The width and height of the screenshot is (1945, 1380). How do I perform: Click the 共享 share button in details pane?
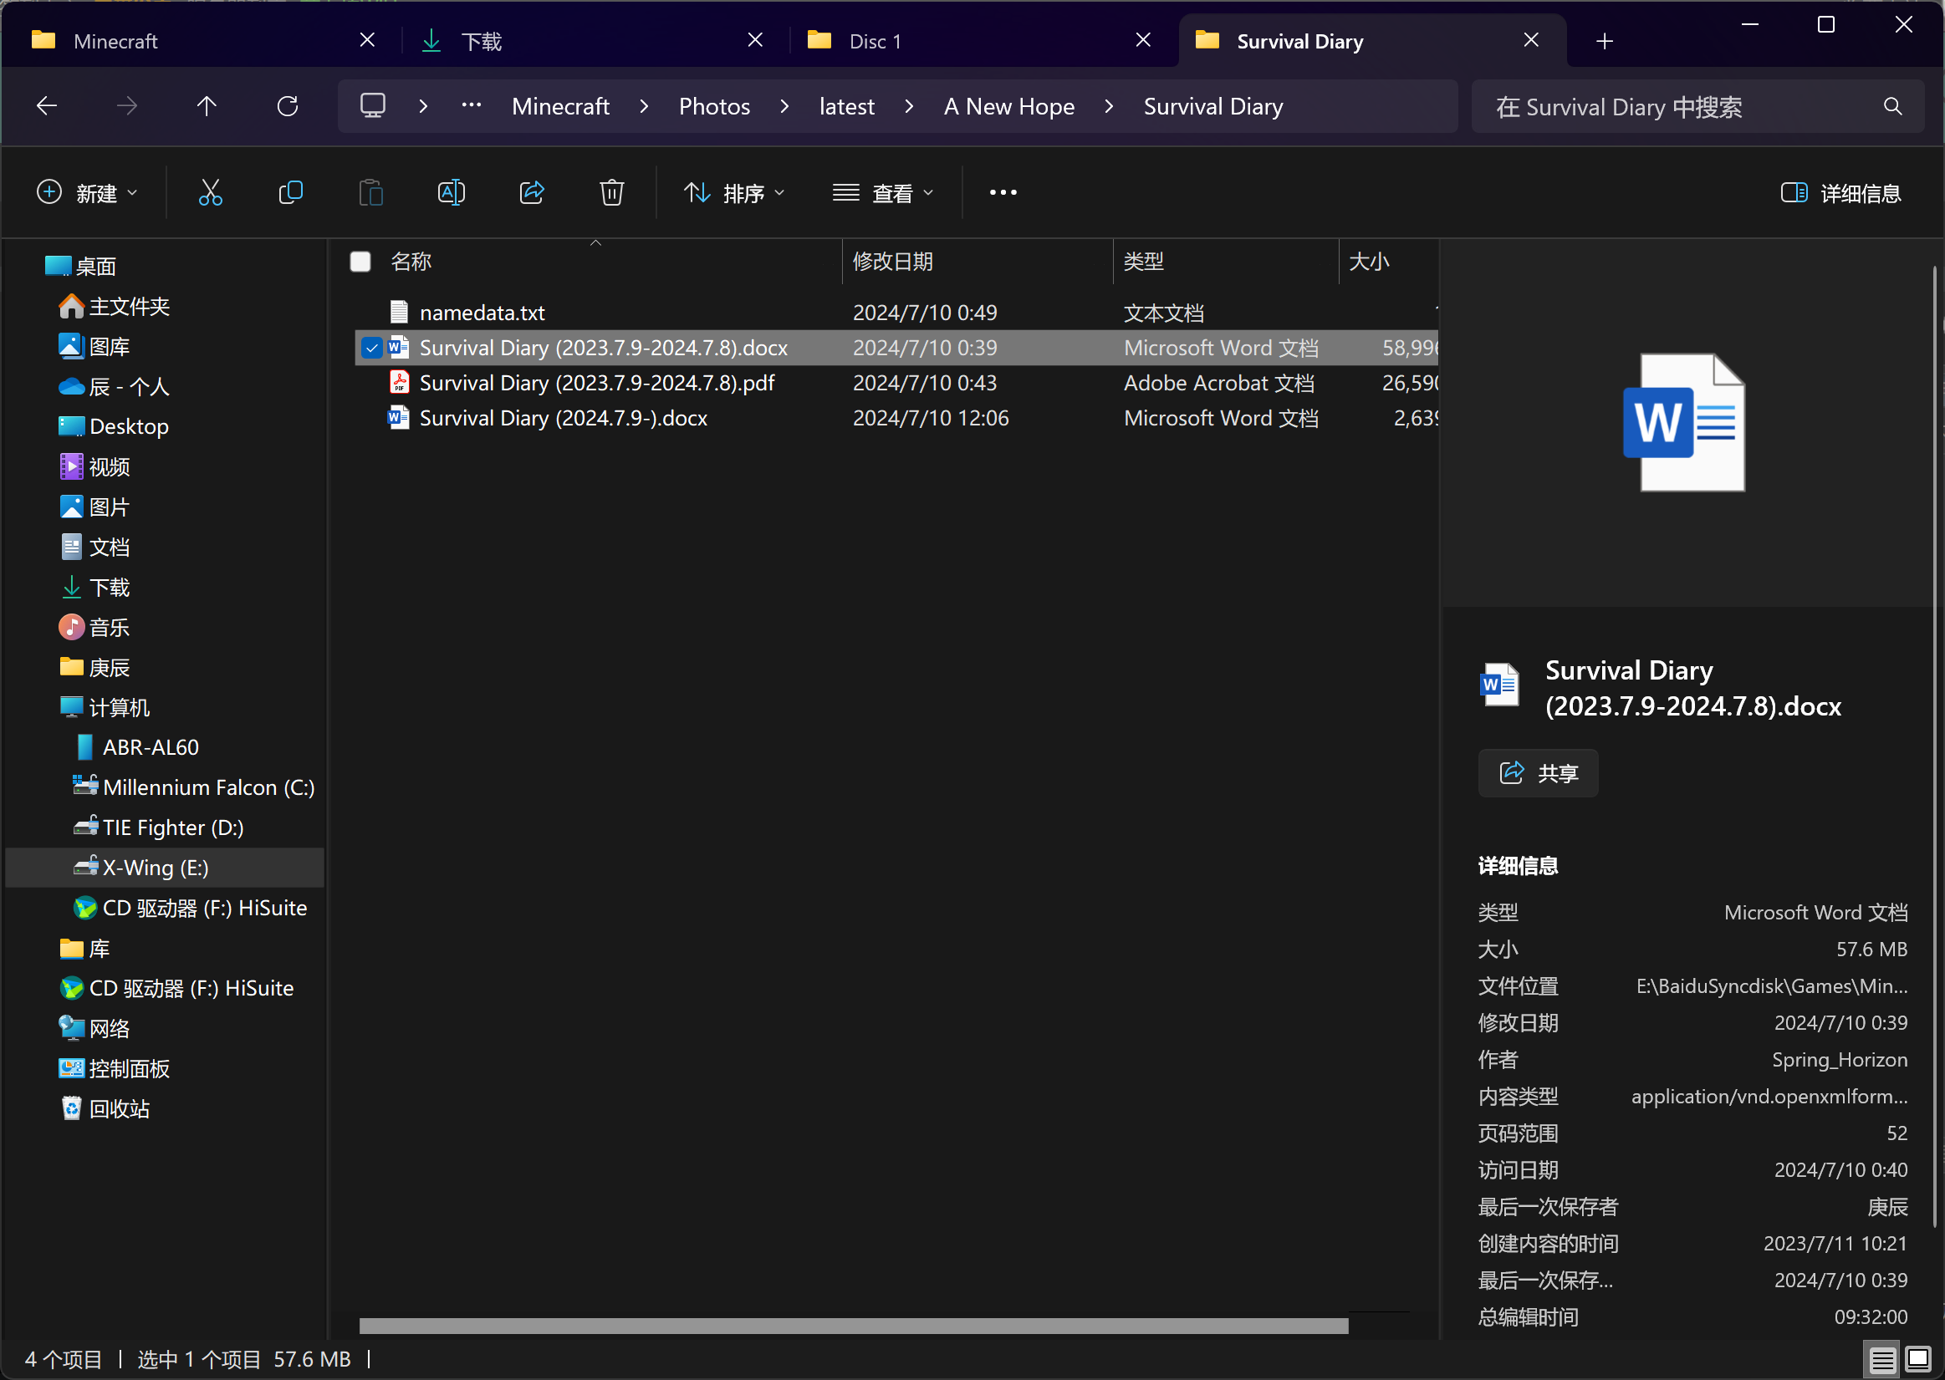(x=1538, y=773)
